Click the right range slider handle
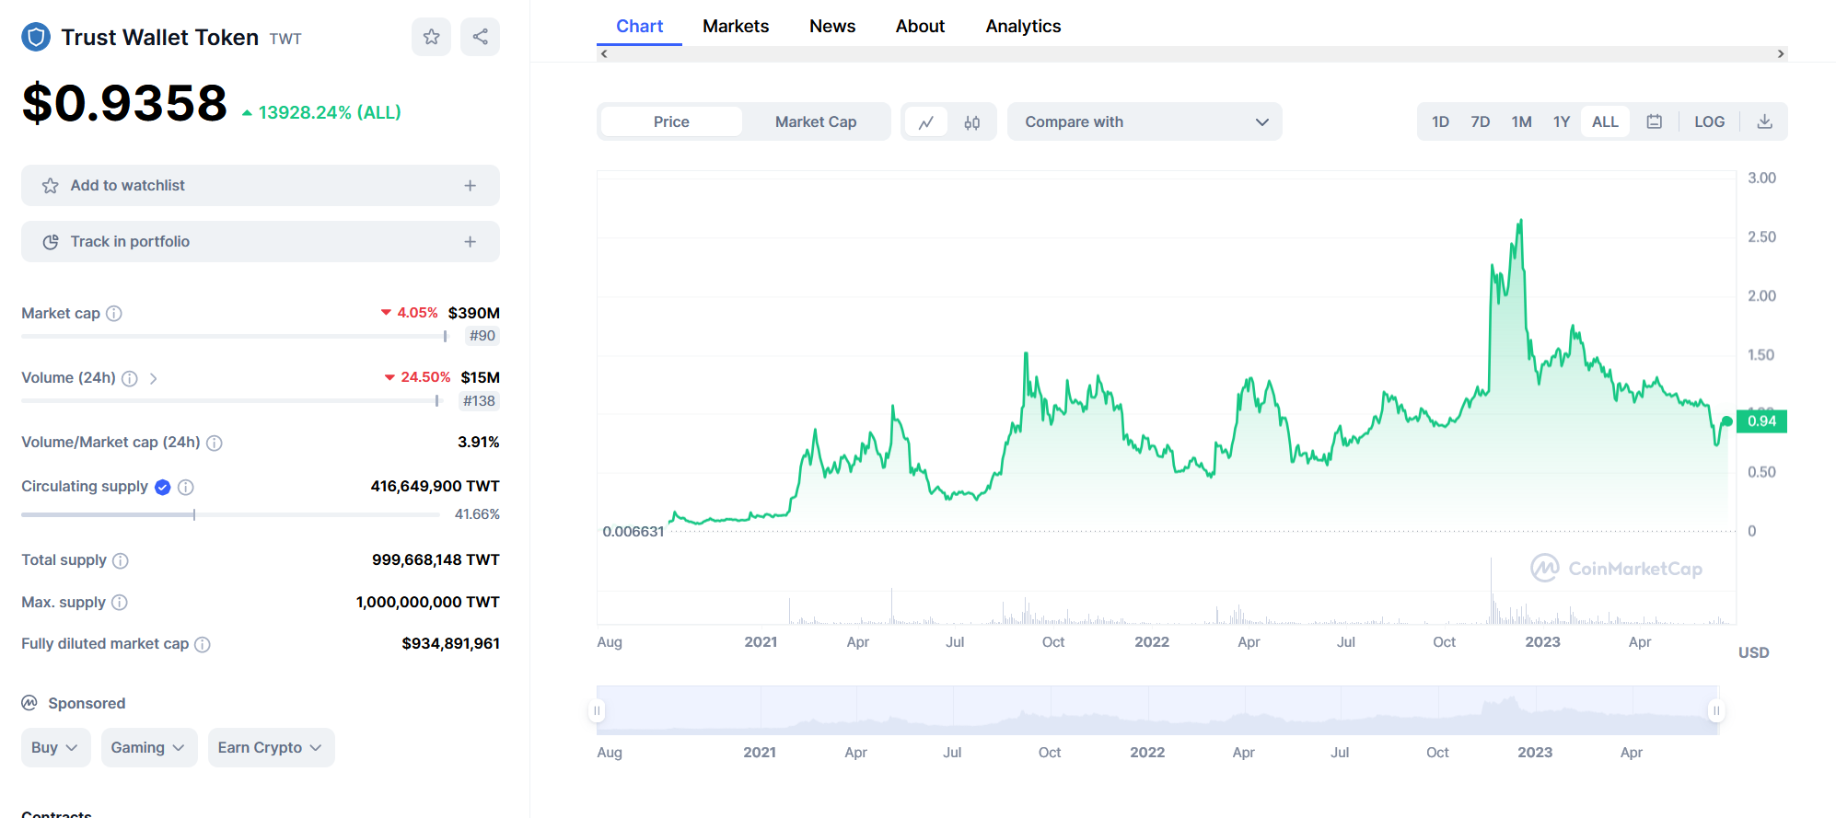Viewport: 1836px width, 818px height. [1715, 710]
